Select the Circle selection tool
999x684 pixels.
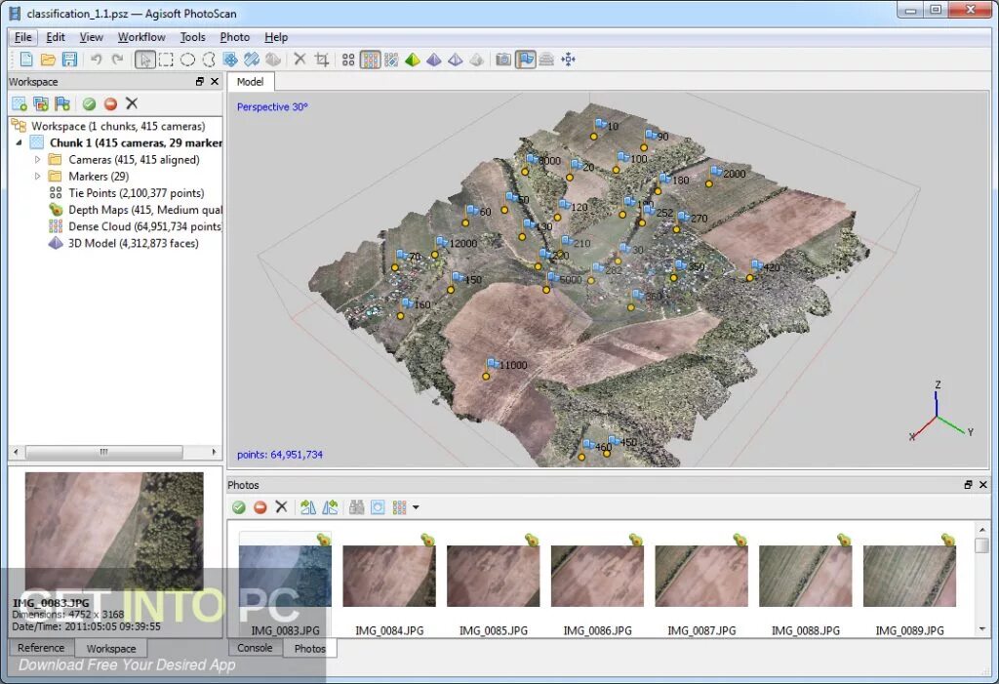coord(187,60)
